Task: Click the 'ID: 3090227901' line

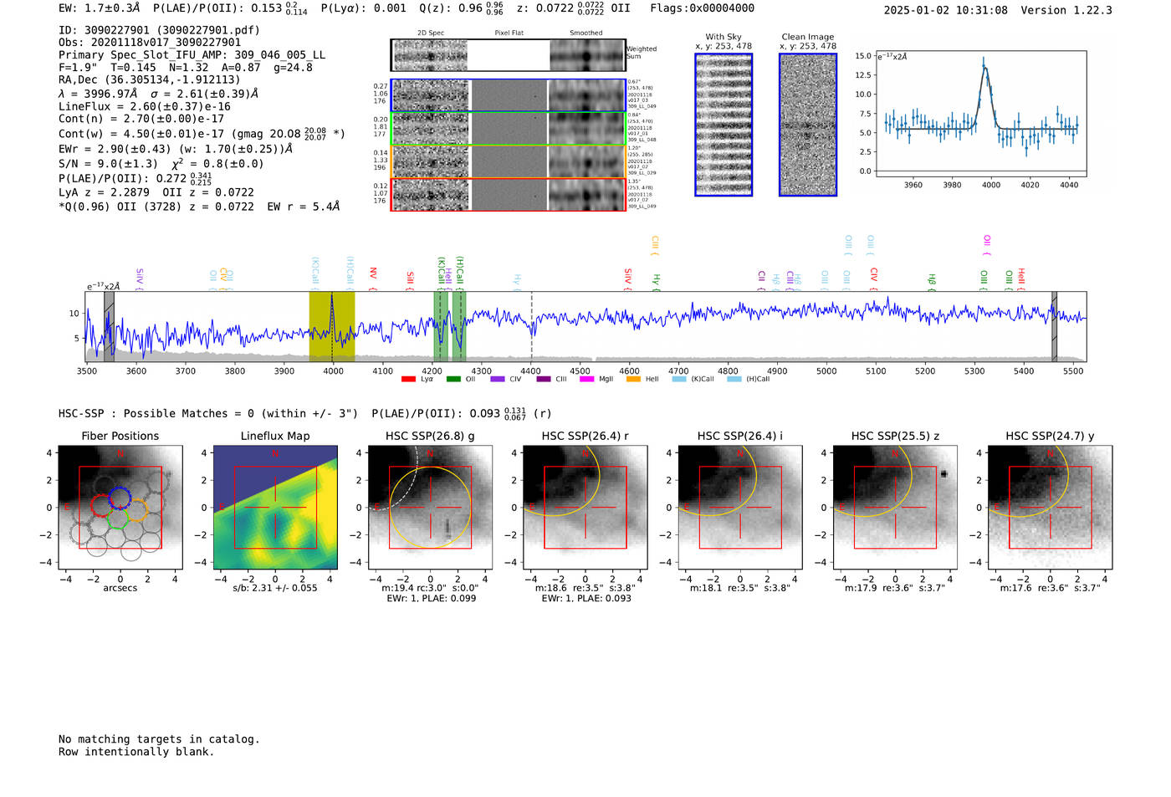Action: pos(159,30)
